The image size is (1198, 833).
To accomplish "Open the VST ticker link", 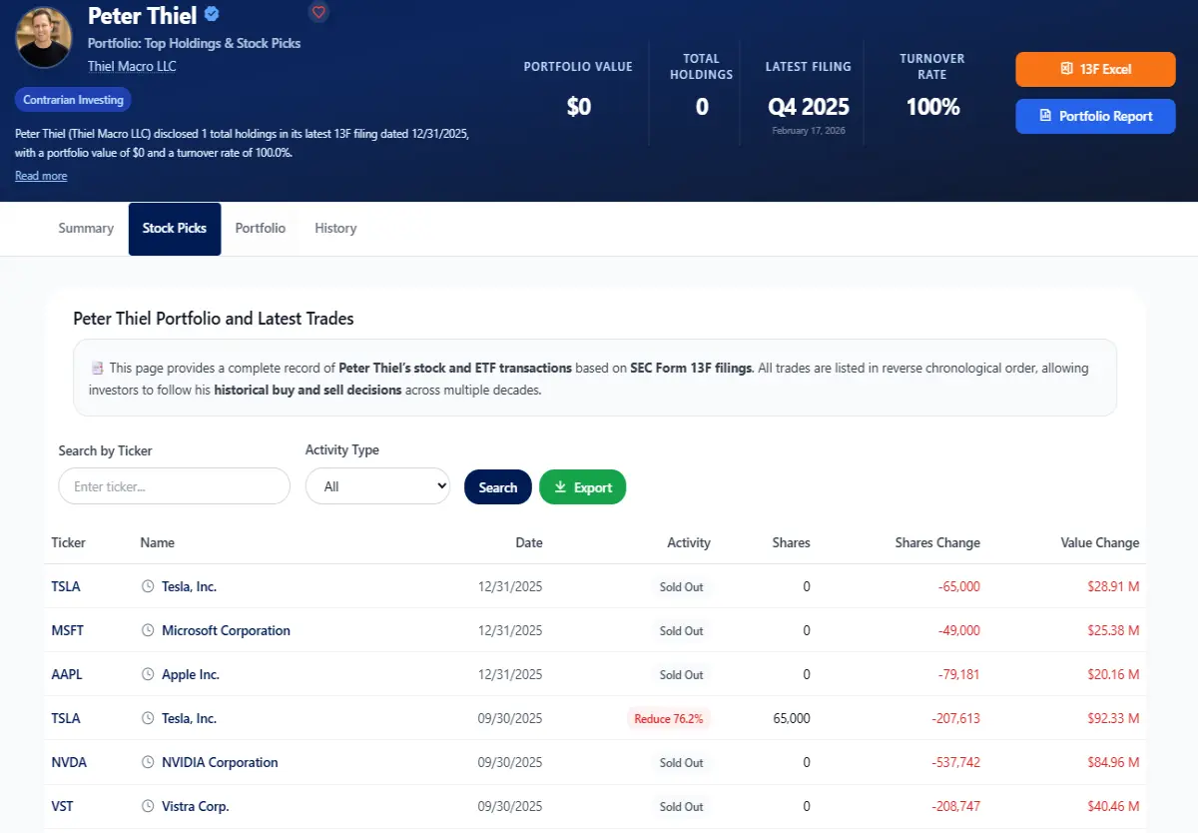I will [62, 806].
